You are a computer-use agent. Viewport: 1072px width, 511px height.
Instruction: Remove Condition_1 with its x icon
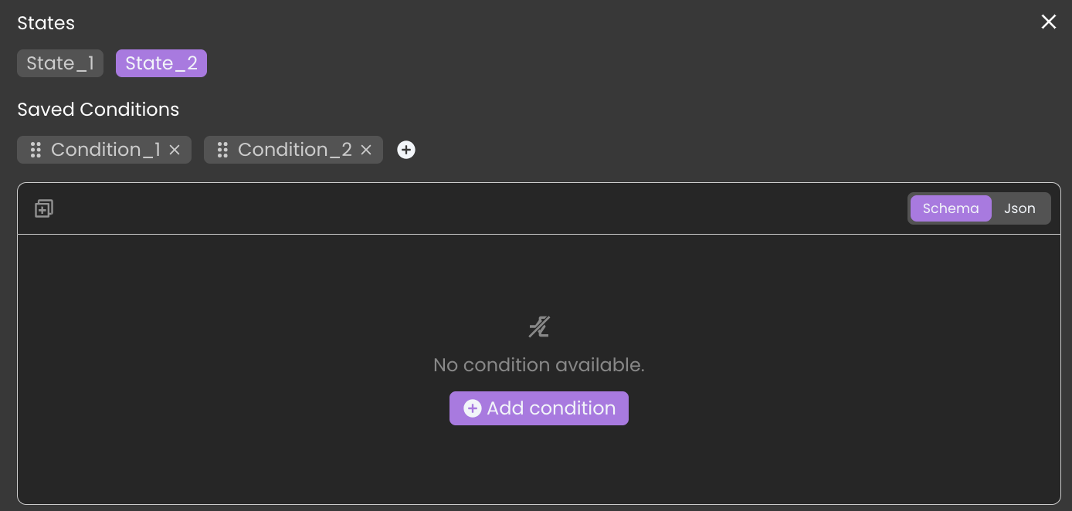[175, 150]
